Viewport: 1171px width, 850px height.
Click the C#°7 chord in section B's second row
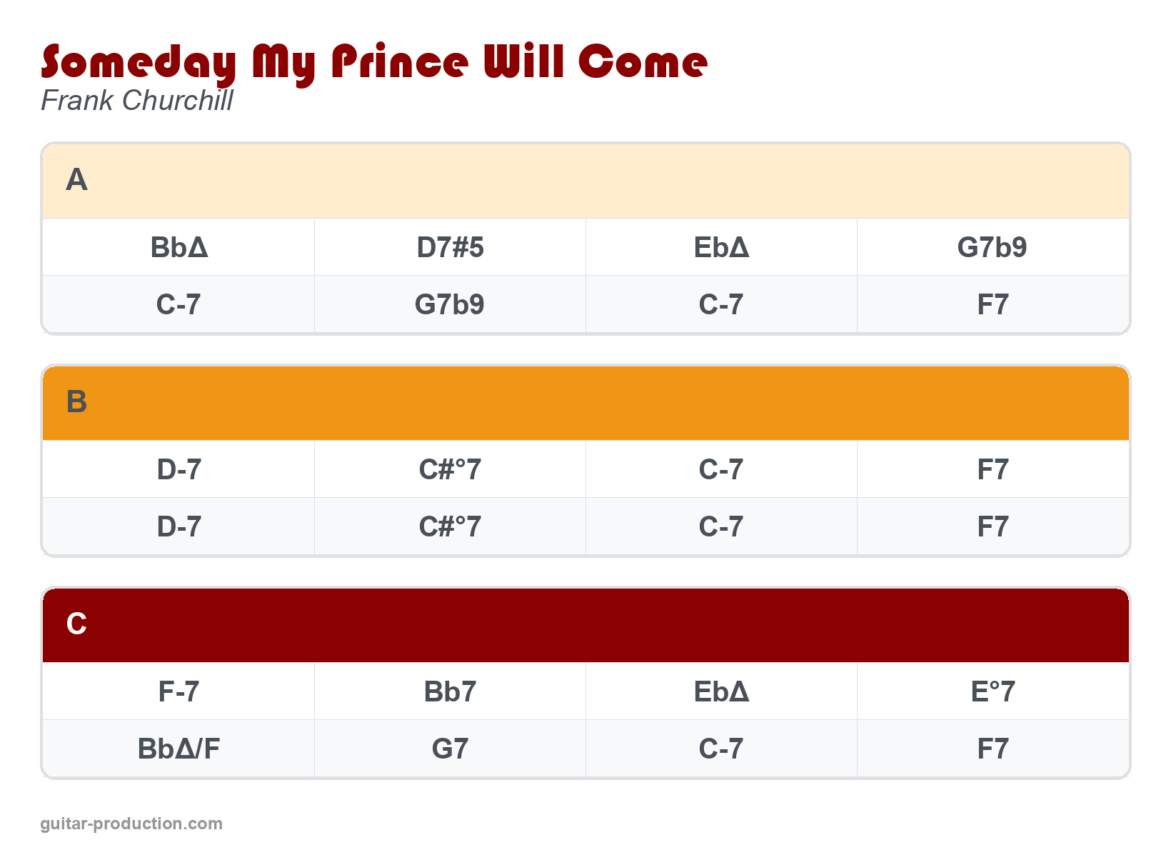[x=450, y=526]
